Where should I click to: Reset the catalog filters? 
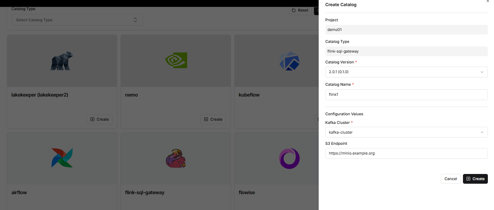[x=300, y=10]
